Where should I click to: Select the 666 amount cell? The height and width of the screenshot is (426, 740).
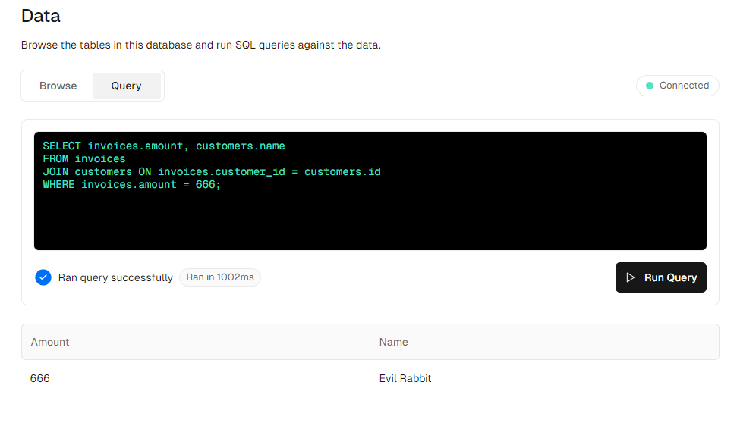pos(39,378)
